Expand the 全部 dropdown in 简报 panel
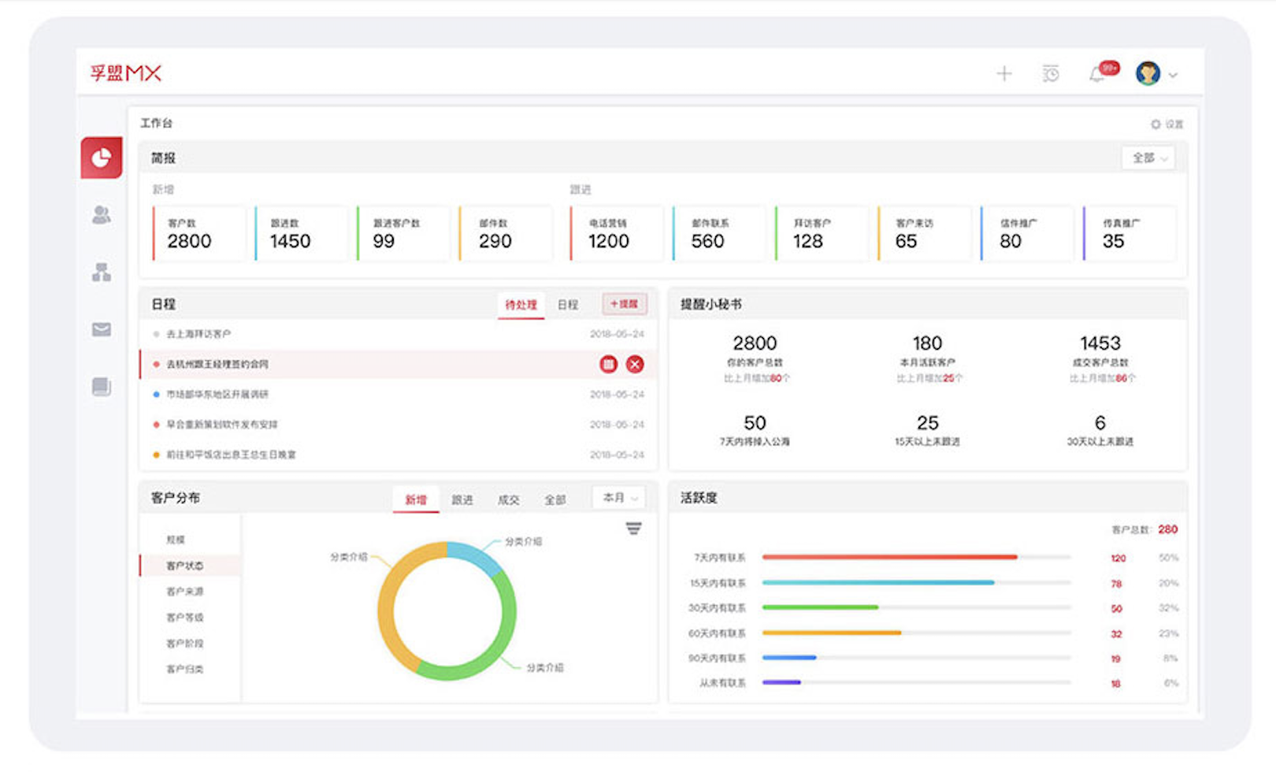1276x772 pixels. (1148, 158)
